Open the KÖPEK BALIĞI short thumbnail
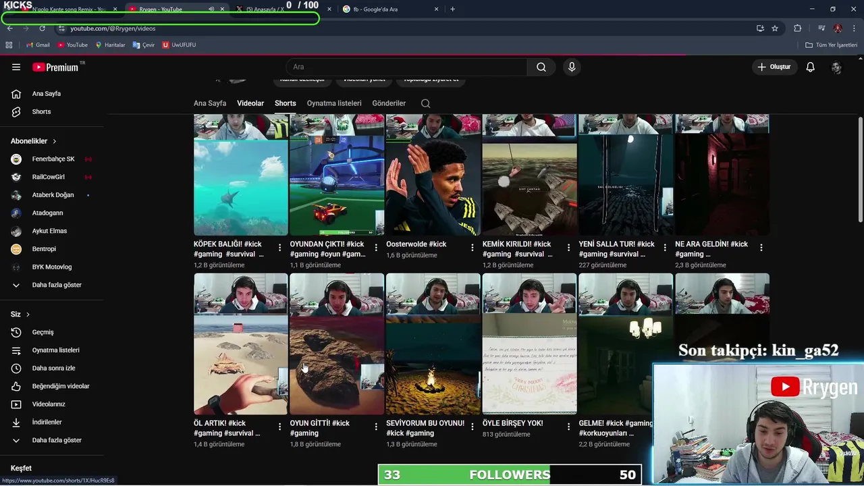This screenshot has height=486, width=864. [x=241, y=175]
